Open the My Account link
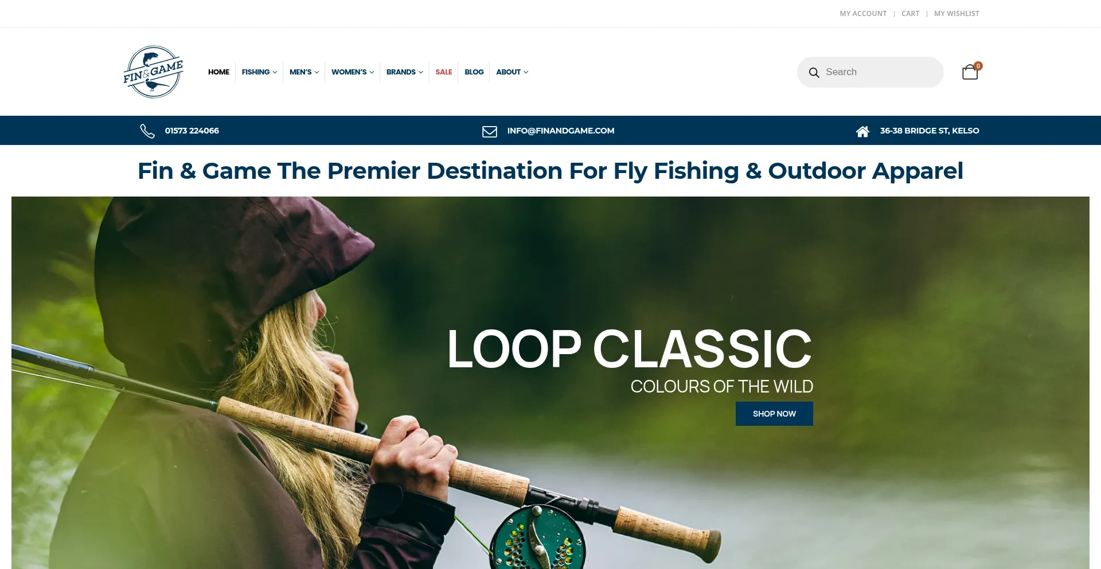Image resolution: width=1101 pixels, height=569 pixels. [863, 14]
